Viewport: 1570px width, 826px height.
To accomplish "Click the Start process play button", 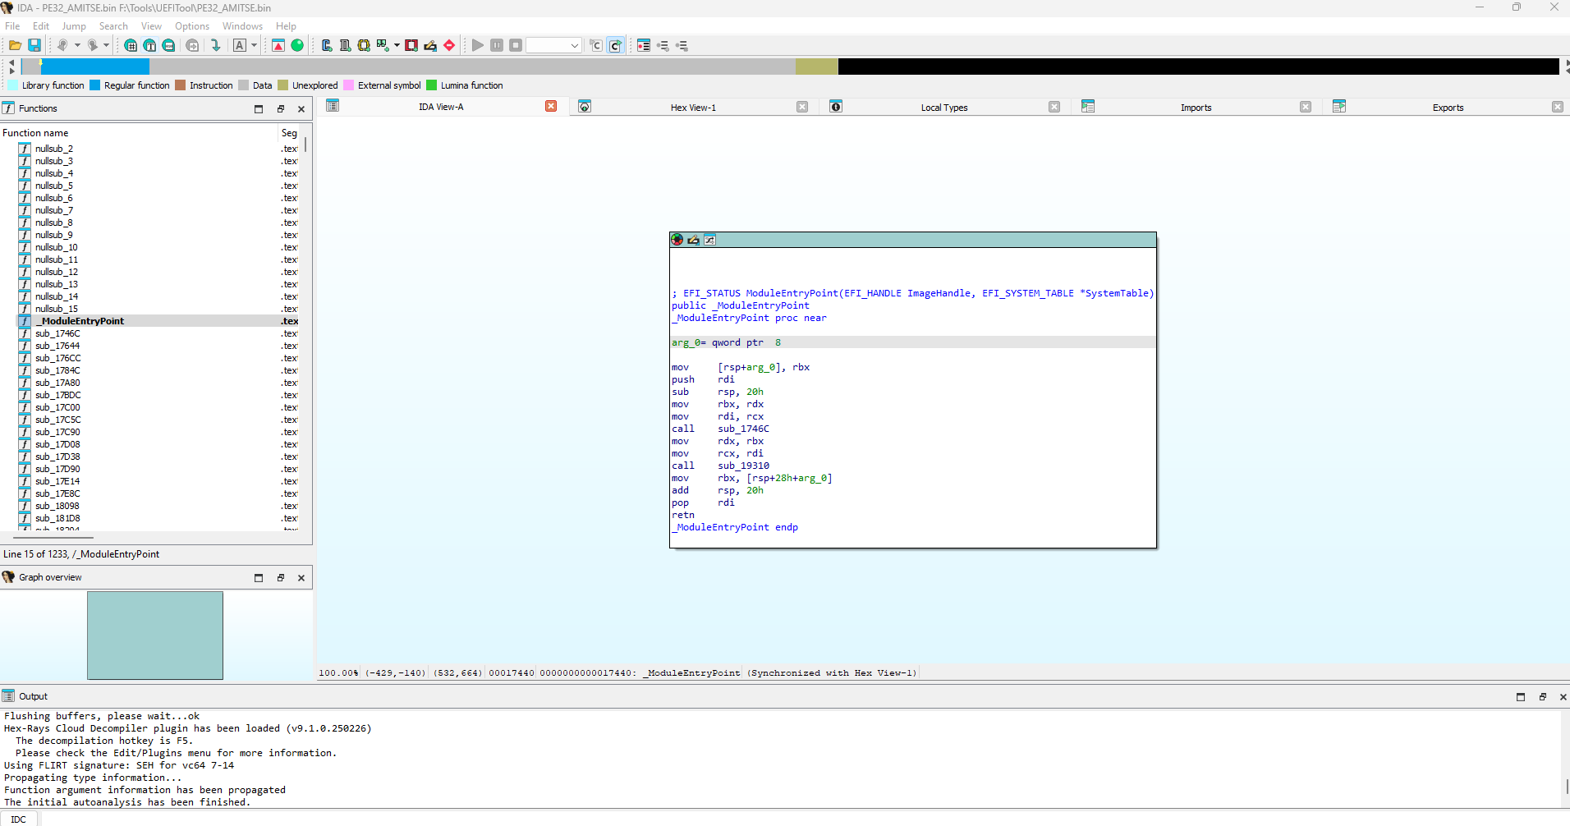I will [x=477, y=45].
